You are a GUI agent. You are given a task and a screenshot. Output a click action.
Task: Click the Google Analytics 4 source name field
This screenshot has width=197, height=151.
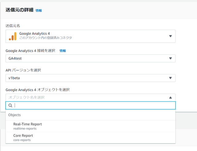[x=90, y=36]
